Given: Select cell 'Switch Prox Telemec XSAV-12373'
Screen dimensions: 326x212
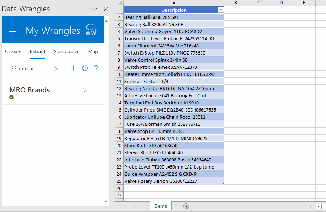Looking at the screenshot, I should (x=174, y=67).
